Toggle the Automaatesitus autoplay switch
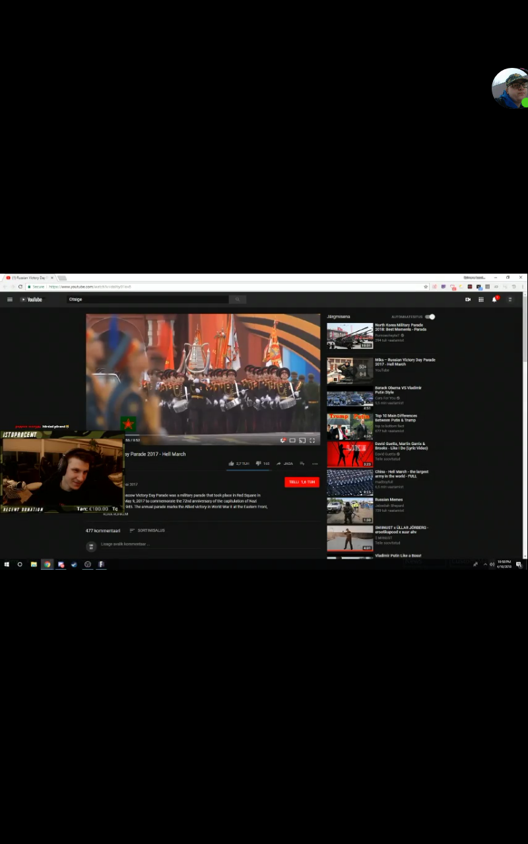528x844 pixels. point(430,317)
